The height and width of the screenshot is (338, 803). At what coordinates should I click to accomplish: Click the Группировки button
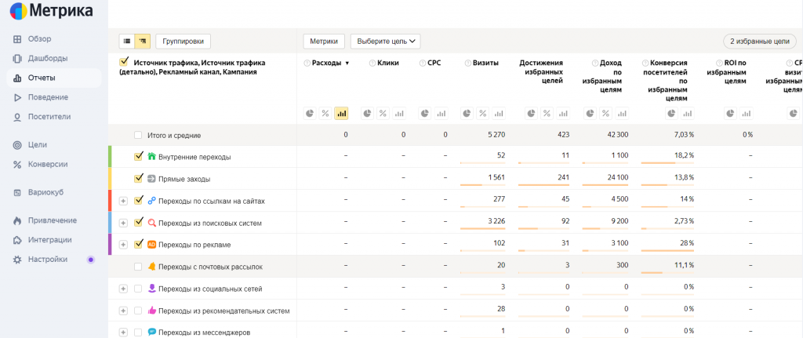(183, 41)
